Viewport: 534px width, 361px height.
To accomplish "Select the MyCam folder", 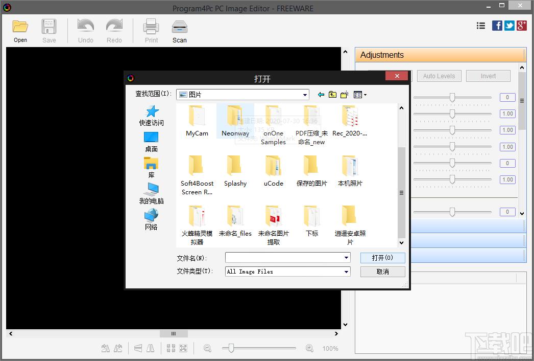I will tap(197, 121).
